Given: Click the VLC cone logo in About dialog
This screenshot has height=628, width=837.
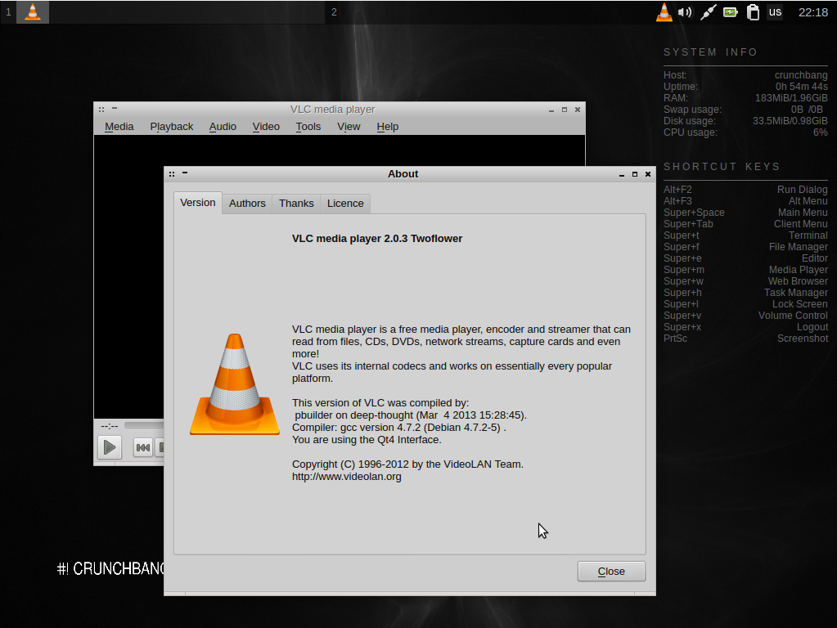Looking at the screenshot, I should 235,384.
